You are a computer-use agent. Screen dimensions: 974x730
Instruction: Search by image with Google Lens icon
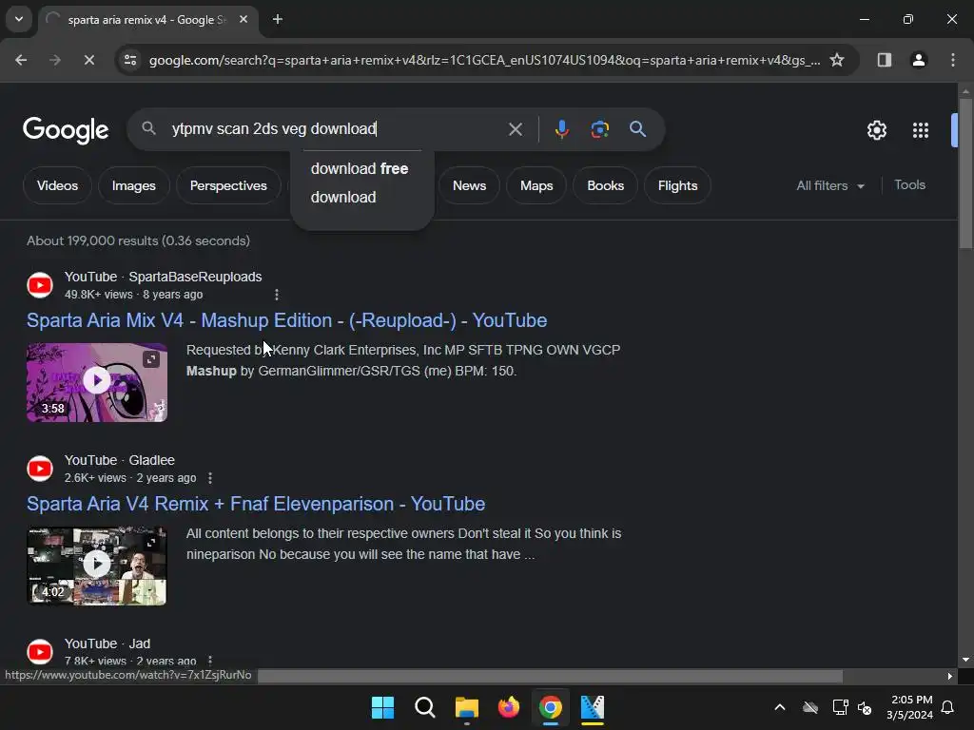coord(599,129)
